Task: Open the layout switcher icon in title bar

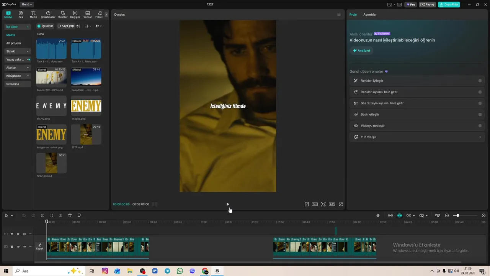Action: coord(390,5)
